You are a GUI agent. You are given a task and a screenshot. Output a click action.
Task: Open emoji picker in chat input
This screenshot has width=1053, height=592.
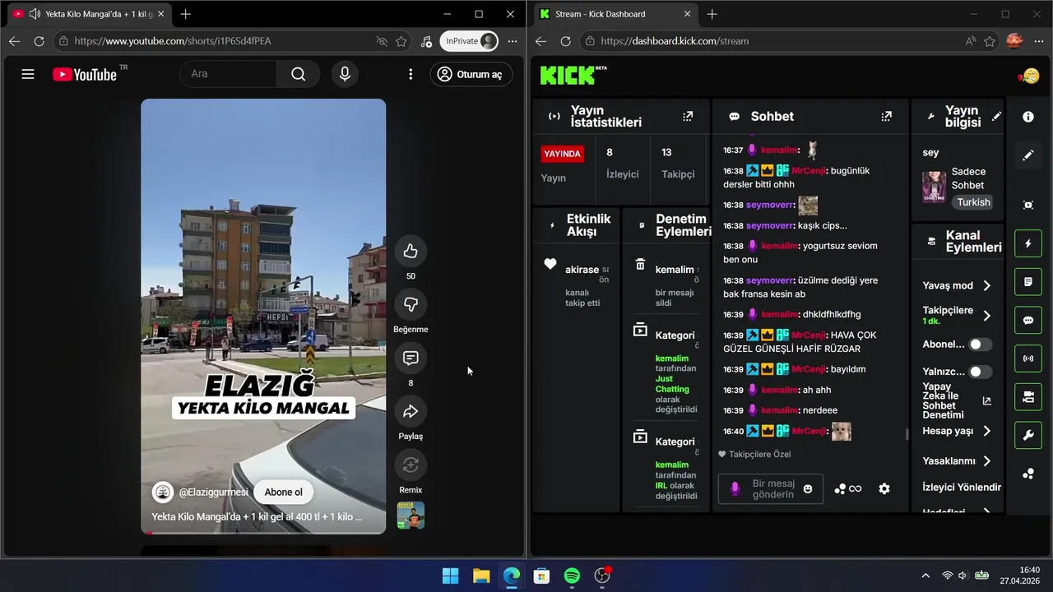pyautogui.click(x=808, y=488)
